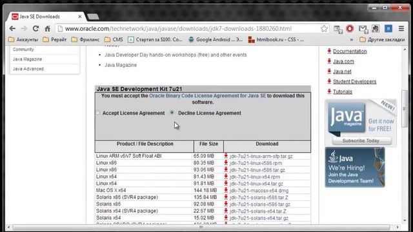Click the vertical scrollbar thumb
Image resolution: width=413 pixels, height=232 pixels.
coord(405,108)
